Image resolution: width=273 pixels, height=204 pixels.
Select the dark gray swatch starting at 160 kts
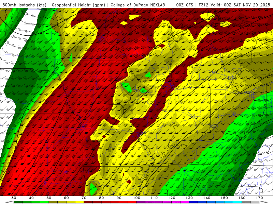tap(246, 202)
